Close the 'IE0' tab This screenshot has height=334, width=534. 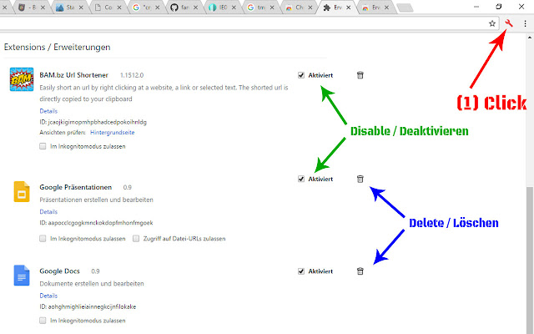[234, 8]
